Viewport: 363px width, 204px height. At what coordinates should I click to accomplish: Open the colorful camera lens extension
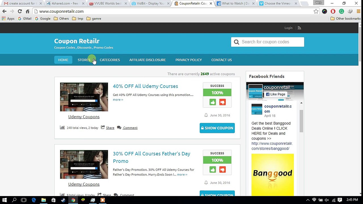tap(324, 11)
